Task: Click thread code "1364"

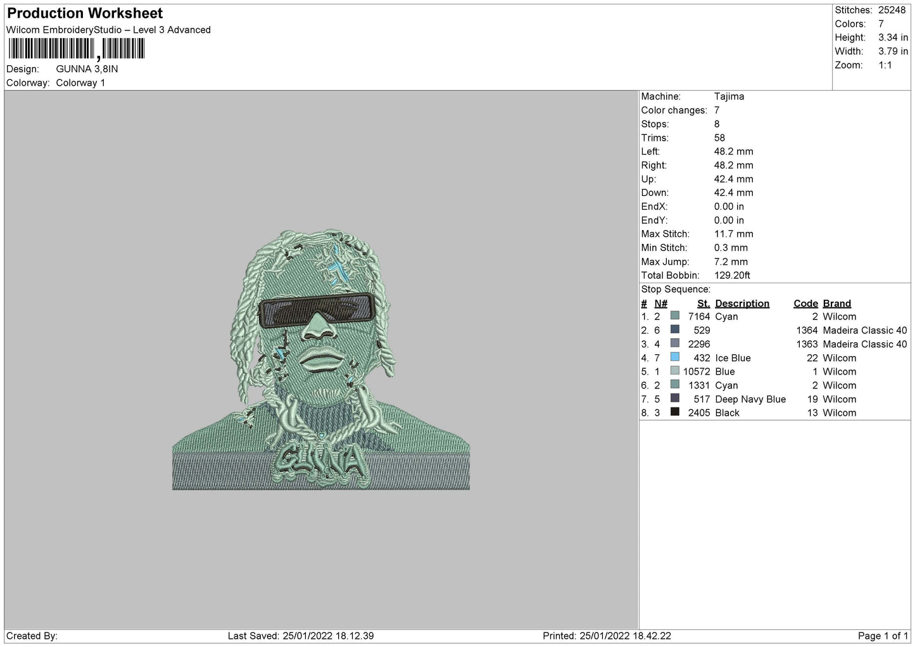Action: (x=807, y=330)
